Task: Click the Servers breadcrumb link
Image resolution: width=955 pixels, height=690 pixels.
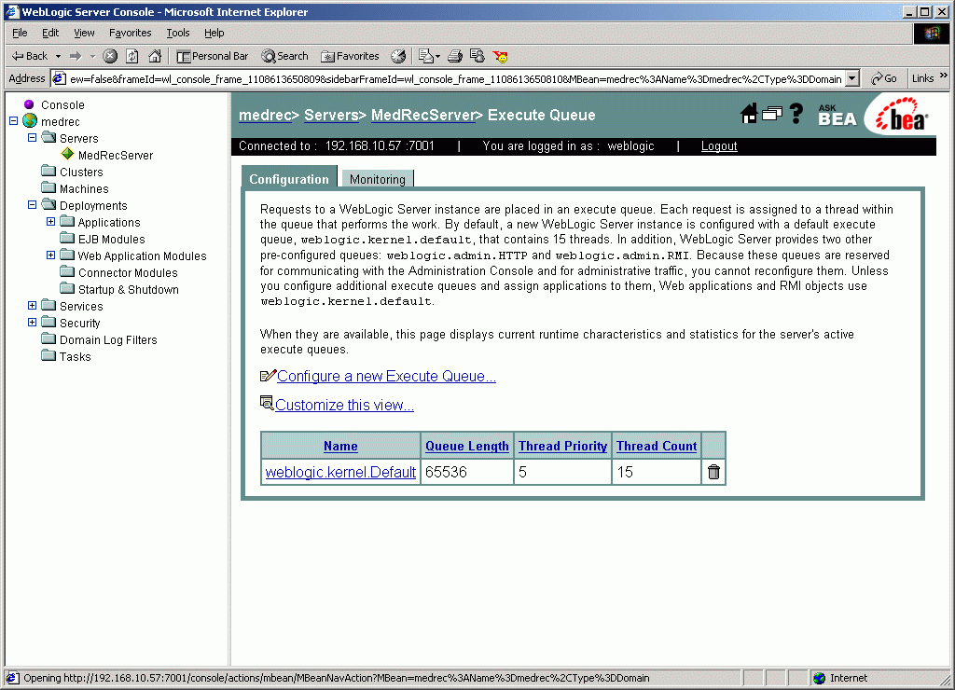Action: [x=331, y=115]
